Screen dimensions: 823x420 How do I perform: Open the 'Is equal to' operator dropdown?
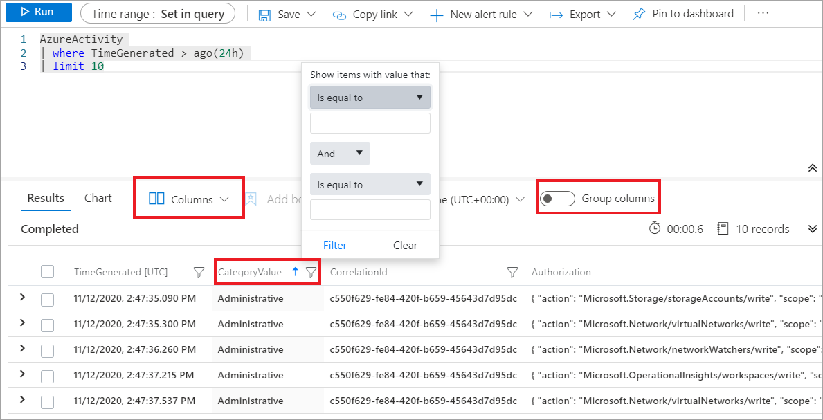[370, 97]
